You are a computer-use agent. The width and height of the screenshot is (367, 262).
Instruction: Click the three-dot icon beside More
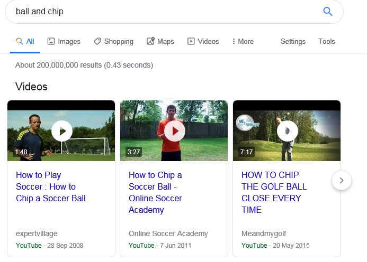click(x=234, y=41)
